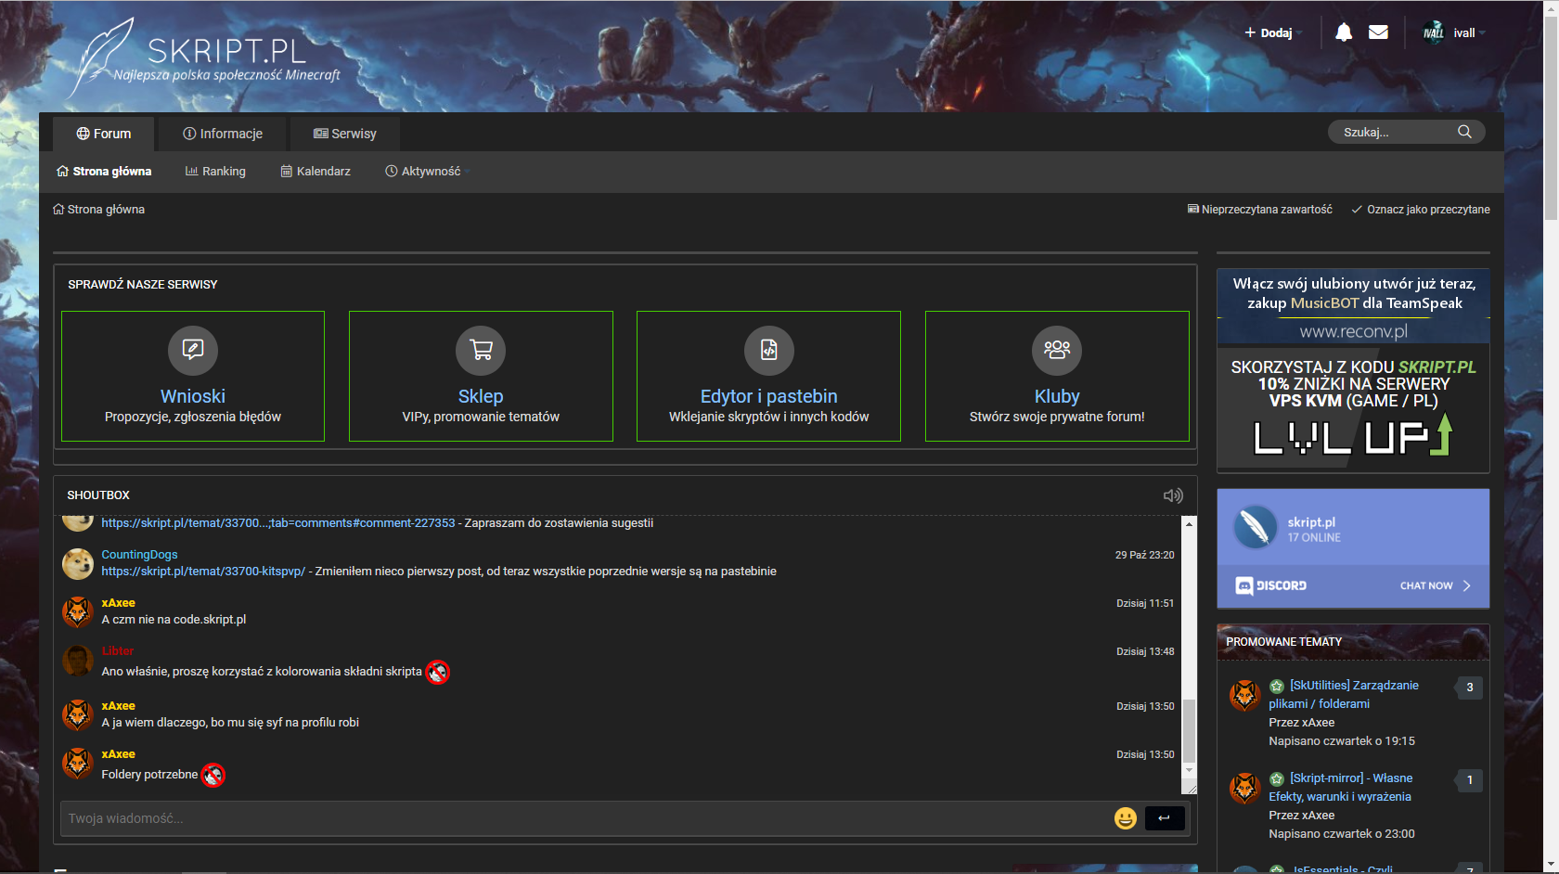This screenshot has height=874, width=1559.
Task: Click Discord CHAT NOW button
Action: pos(1435,585)
